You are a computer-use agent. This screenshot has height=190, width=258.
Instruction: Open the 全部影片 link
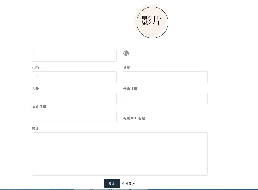pyautogui.click(x=129, y=183)
